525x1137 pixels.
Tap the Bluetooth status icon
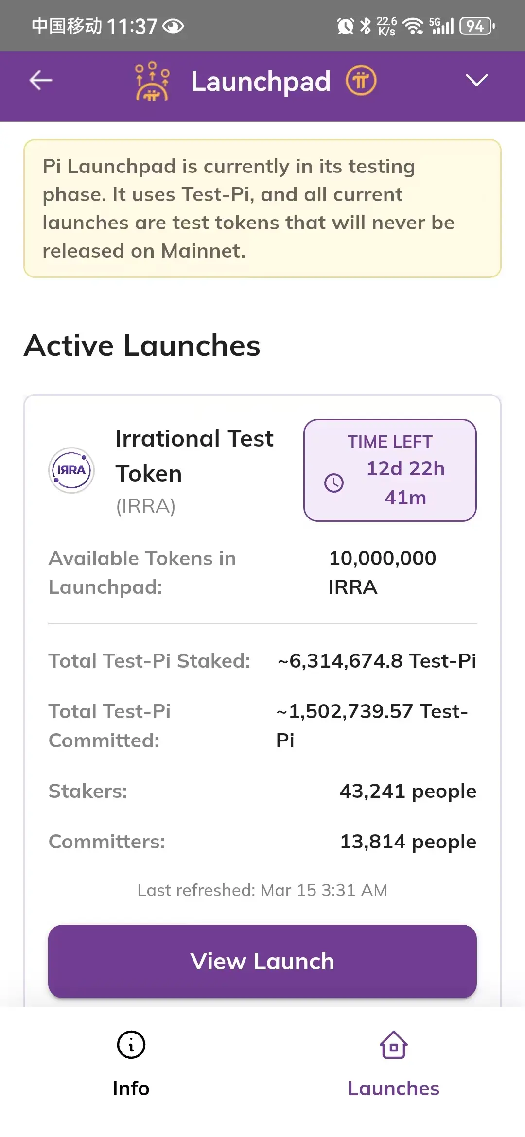[x=365, y=26]
